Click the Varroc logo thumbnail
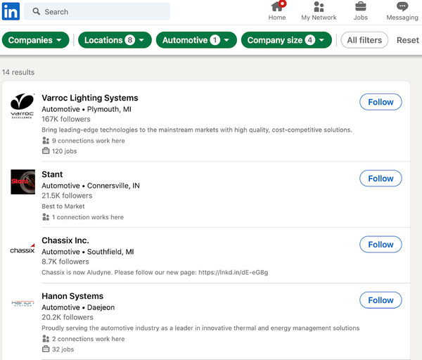 point(23,106)
